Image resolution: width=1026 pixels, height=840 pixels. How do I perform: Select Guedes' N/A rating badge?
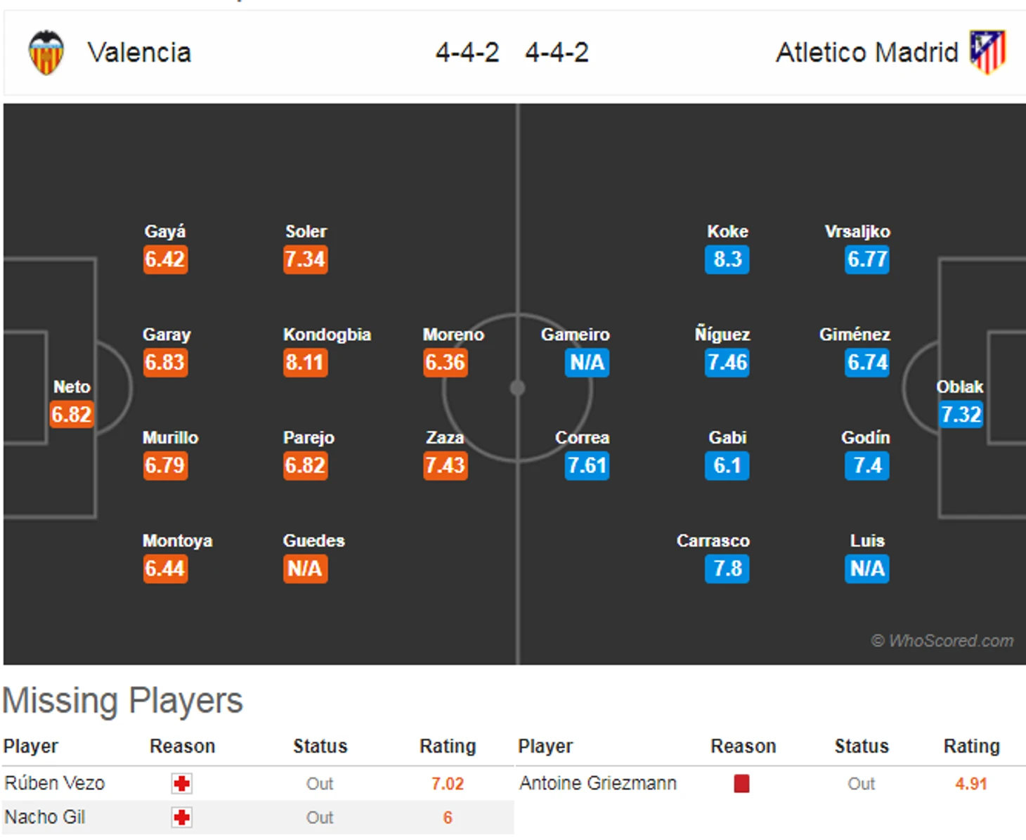point(306,569)
